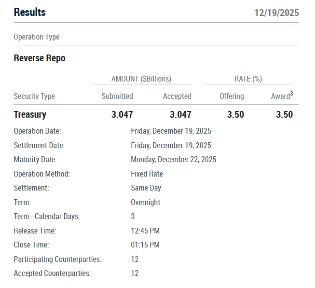Click the Settlement Date label

[39, 145]
